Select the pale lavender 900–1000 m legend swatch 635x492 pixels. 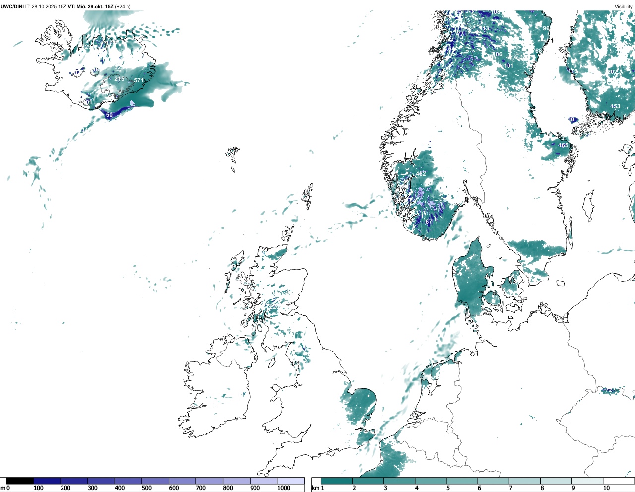(x=263, y=481)
